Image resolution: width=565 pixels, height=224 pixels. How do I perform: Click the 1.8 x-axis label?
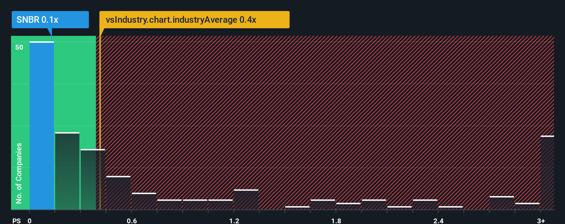(336, 221)
